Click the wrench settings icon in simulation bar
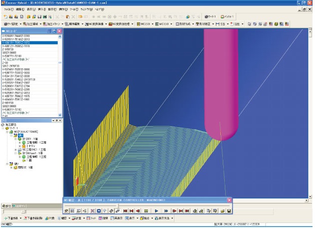 (66, 211)
